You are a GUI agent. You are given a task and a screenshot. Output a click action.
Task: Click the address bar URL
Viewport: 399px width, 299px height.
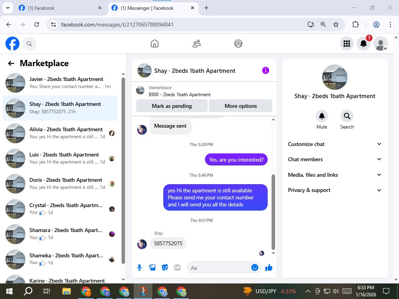tap(117, 25)
